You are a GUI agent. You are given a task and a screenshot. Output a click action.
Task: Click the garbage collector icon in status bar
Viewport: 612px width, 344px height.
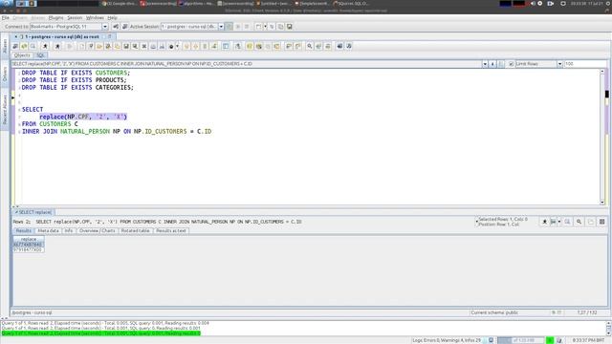pyautogui.click(x=558, y=340)
